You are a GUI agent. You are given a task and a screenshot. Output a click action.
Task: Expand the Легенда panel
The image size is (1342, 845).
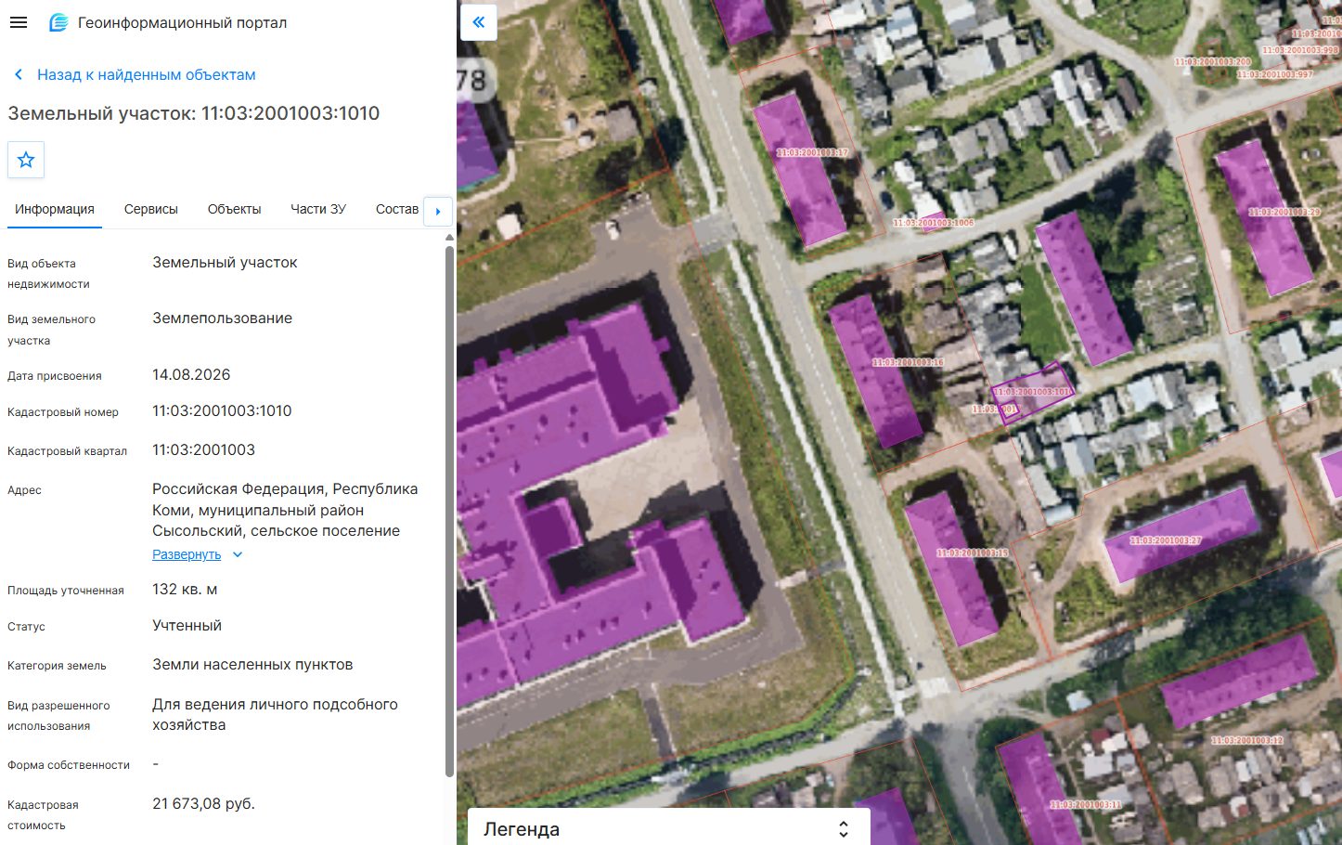click(844, 829)
